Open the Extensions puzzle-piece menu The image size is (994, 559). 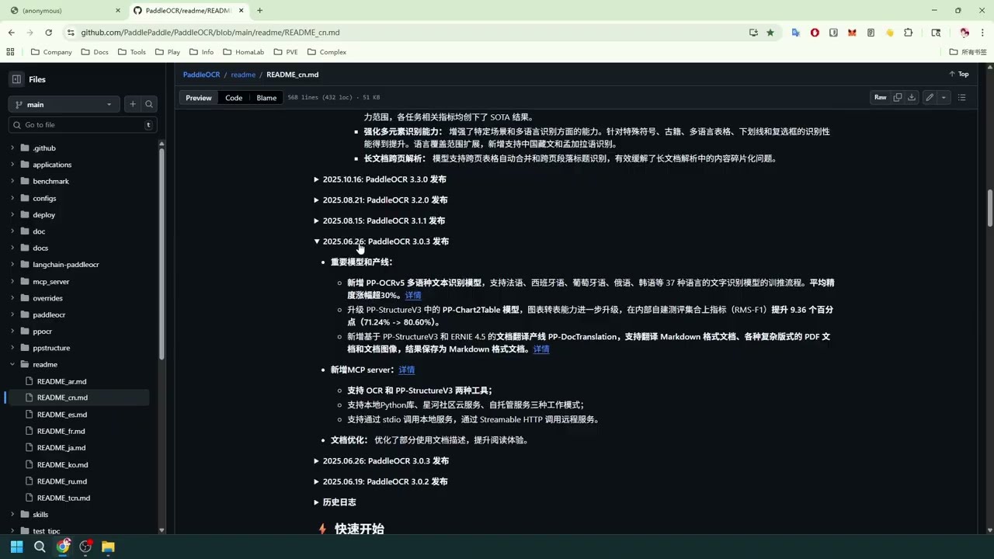pos(909,33)
